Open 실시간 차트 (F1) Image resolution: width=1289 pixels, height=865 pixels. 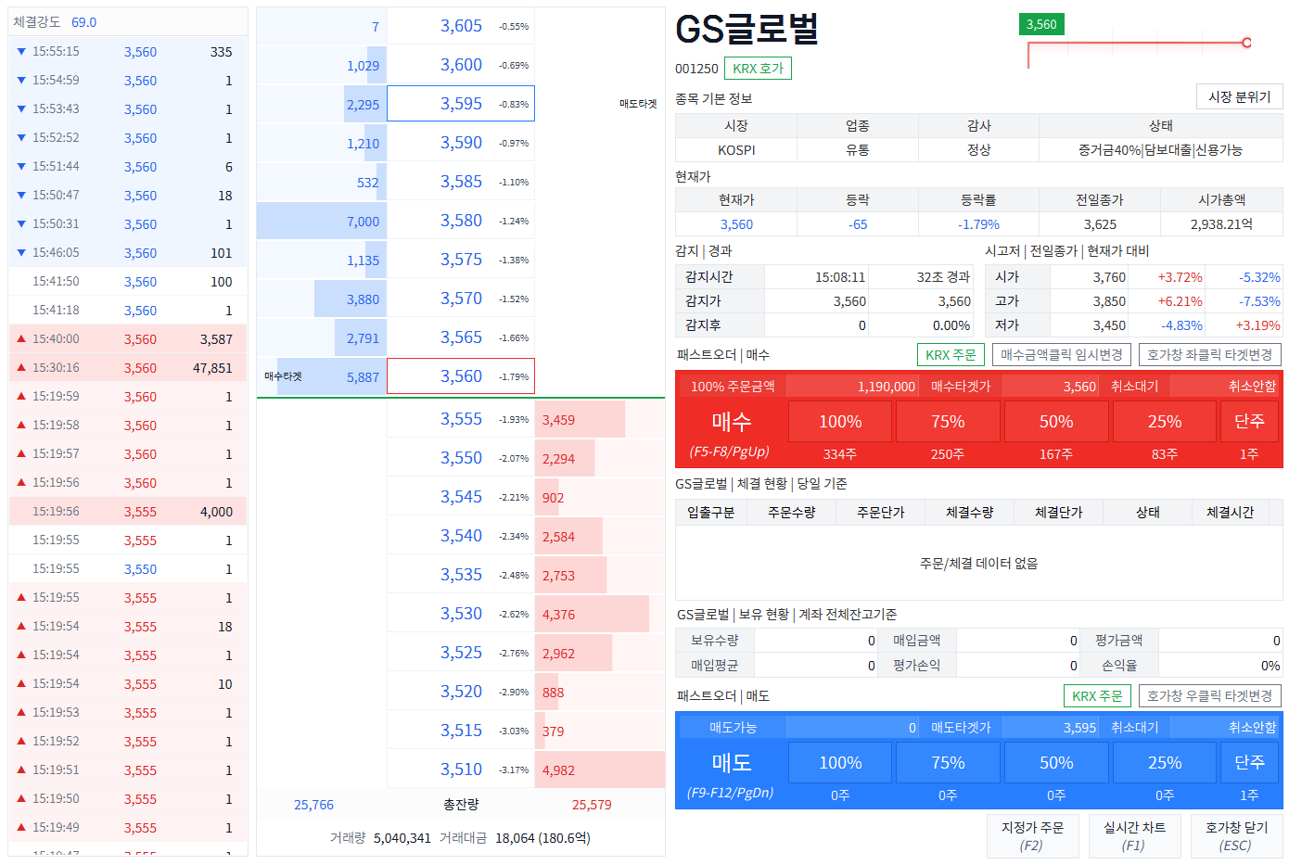(x=1134, y=835)
